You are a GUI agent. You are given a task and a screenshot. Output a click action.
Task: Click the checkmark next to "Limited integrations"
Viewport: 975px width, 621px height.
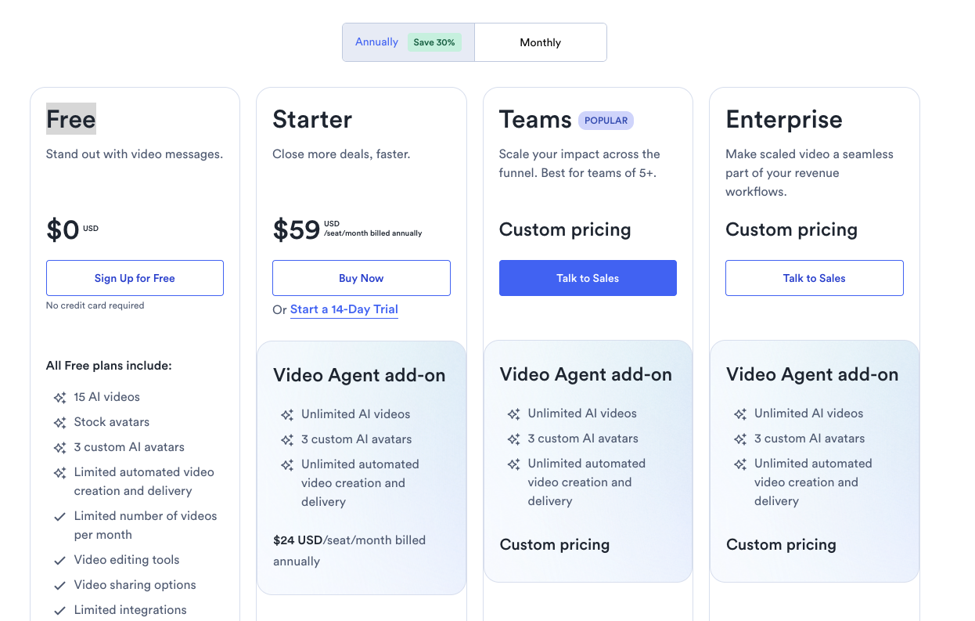tap(59, 609)
